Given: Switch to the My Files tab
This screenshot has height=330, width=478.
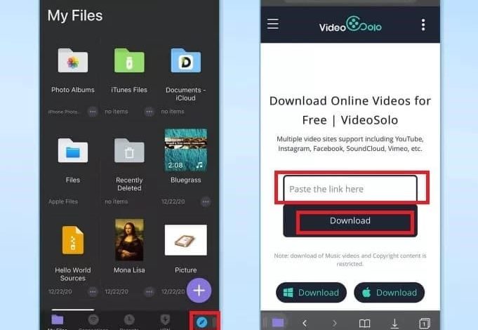Looking at the screenshot, I should 58,321.
